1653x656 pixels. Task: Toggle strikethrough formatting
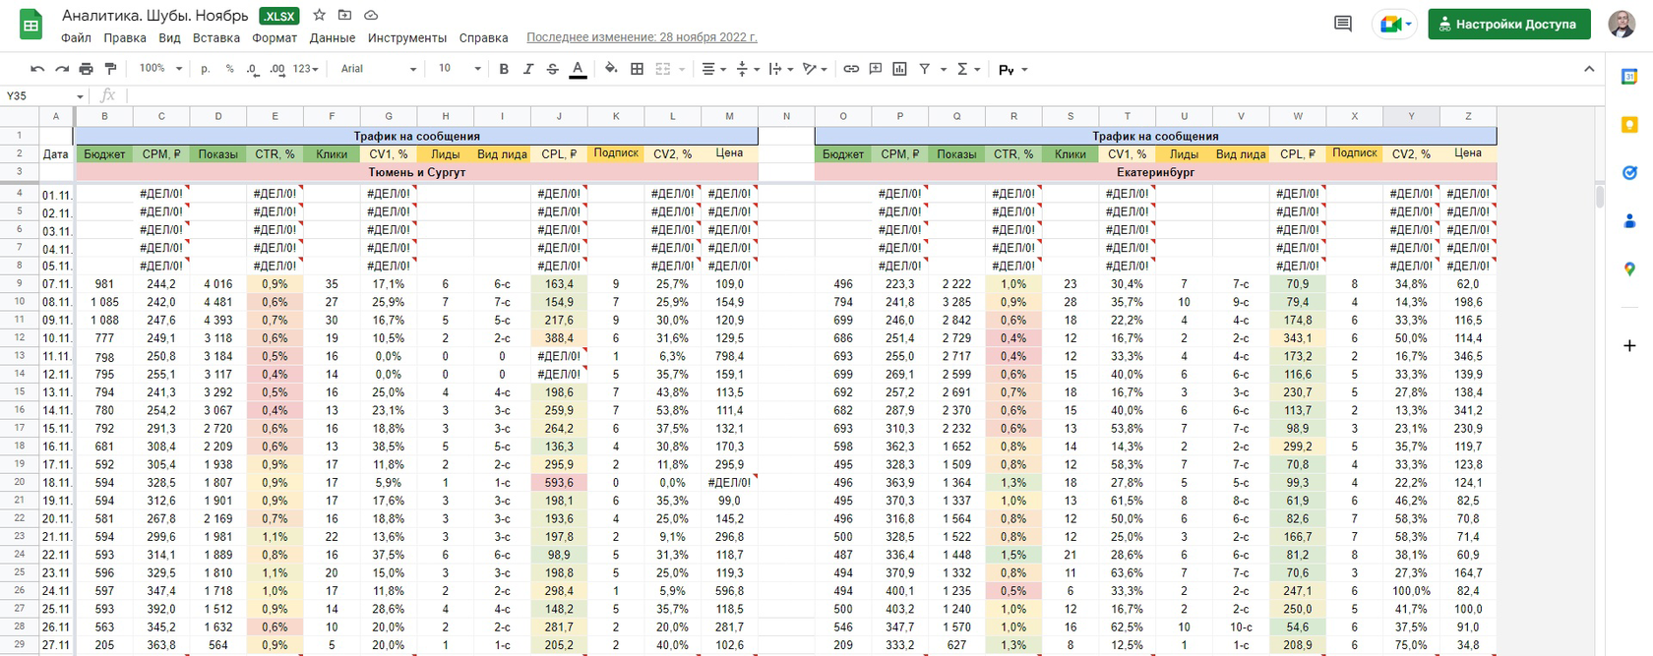click(552, 69)
